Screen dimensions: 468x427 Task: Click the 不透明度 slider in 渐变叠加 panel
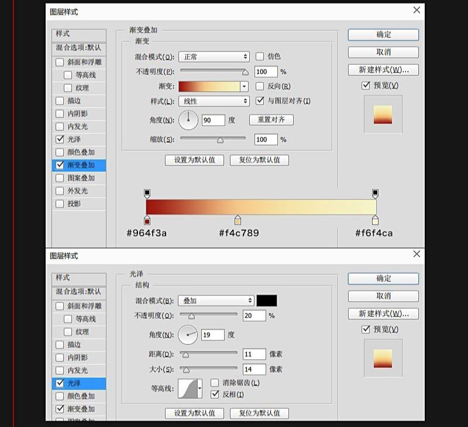[x=214, y=71]
